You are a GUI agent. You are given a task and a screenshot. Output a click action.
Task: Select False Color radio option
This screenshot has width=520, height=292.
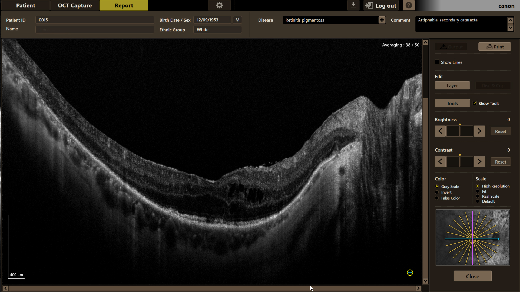(x=437, y=198)
